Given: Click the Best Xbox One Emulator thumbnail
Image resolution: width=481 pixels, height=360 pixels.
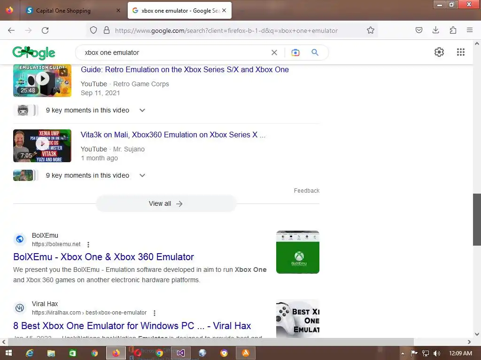Looking at the screenshot, I should [297, 318].
